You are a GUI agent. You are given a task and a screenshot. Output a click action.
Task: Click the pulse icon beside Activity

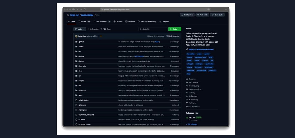click(x=187, y=93)
